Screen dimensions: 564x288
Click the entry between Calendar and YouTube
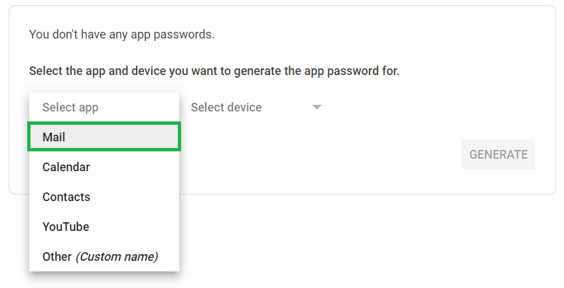[104, 197]
